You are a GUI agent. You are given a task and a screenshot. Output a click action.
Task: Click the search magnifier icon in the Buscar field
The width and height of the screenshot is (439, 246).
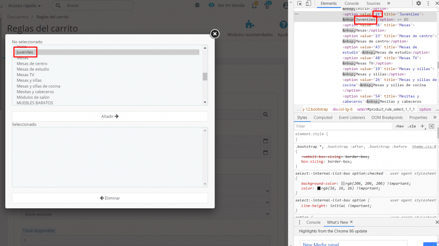click(x=58, y=6)
